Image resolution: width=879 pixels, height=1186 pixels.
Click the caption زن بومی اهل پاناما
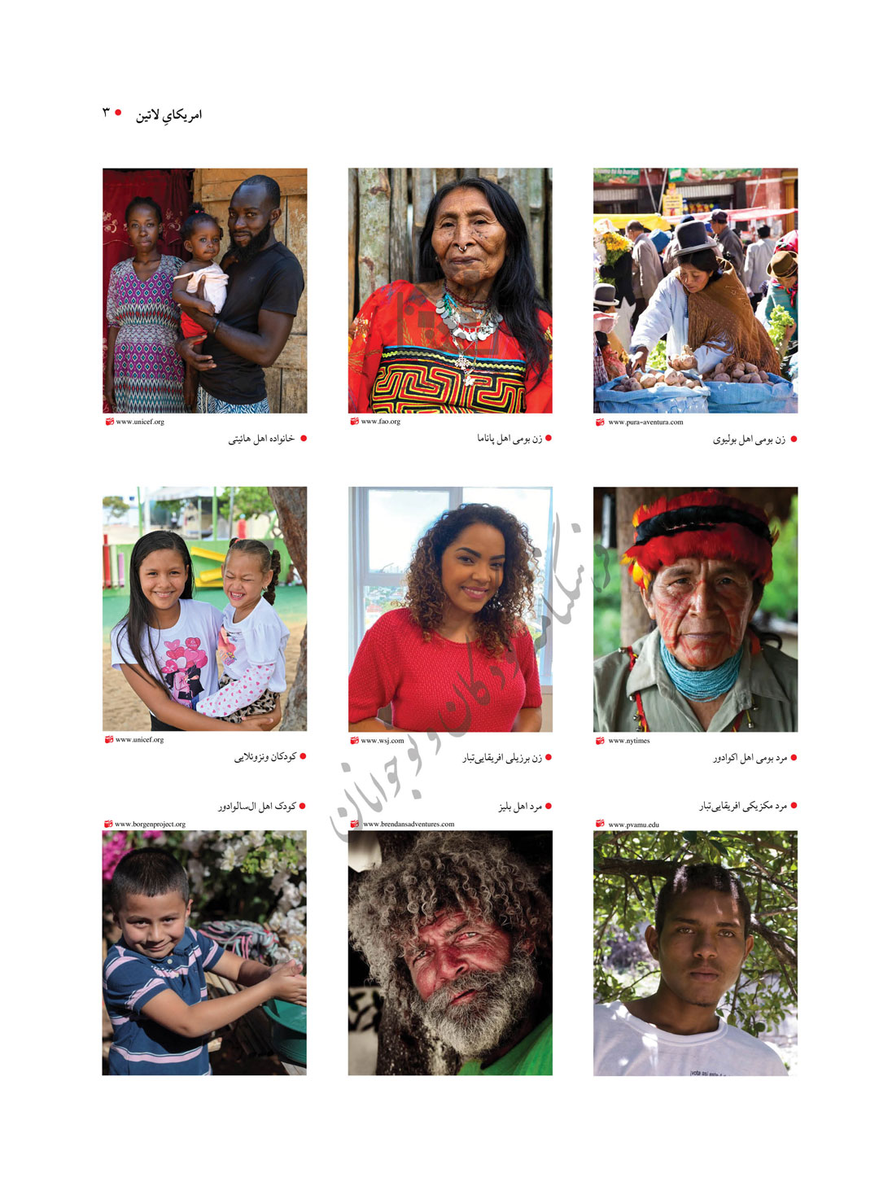[x=509, y=439]
